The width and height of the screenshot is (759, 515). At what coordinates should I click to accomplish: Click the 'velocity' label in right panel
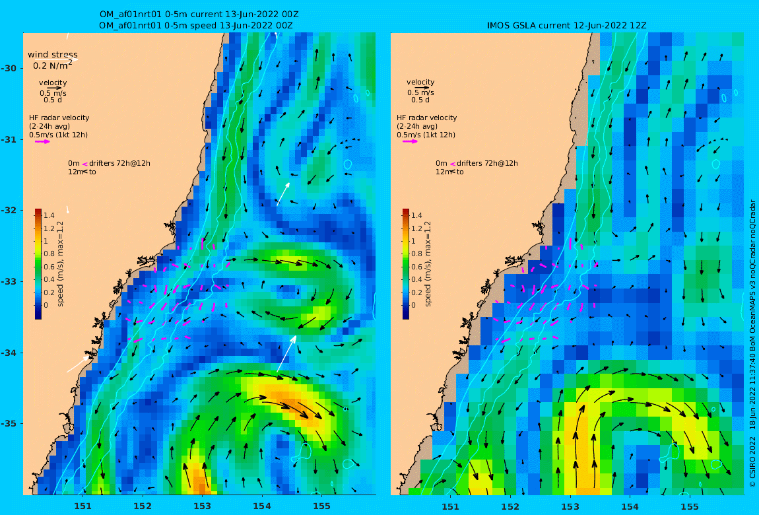[420, 82]
